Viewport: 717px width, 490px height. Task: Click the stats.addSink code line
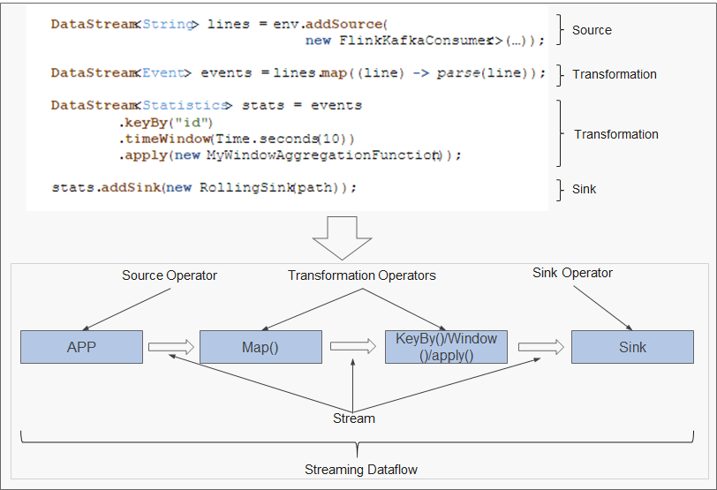click(204, 187)
